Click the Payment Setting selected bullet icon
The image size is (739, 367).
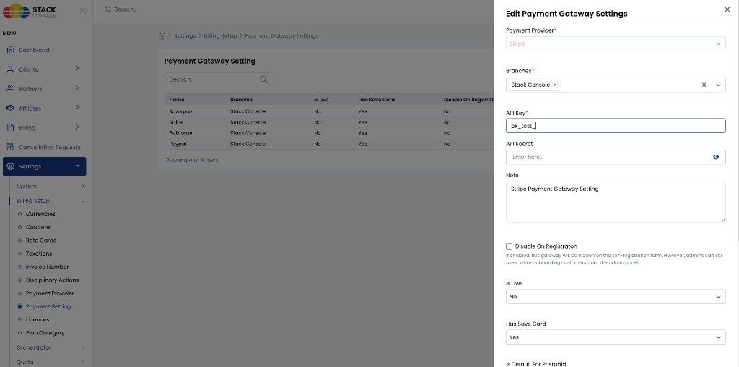coord(19,306)
